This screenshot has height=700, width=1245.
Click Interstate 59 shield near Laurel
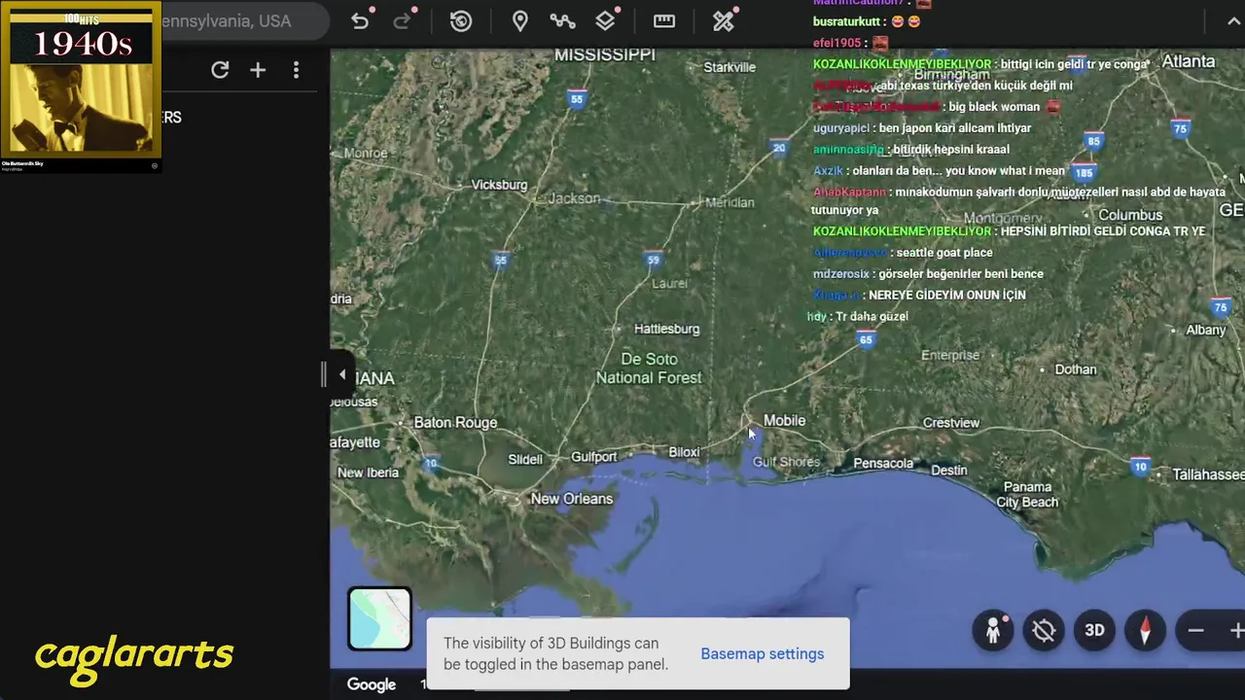(653, 260)
